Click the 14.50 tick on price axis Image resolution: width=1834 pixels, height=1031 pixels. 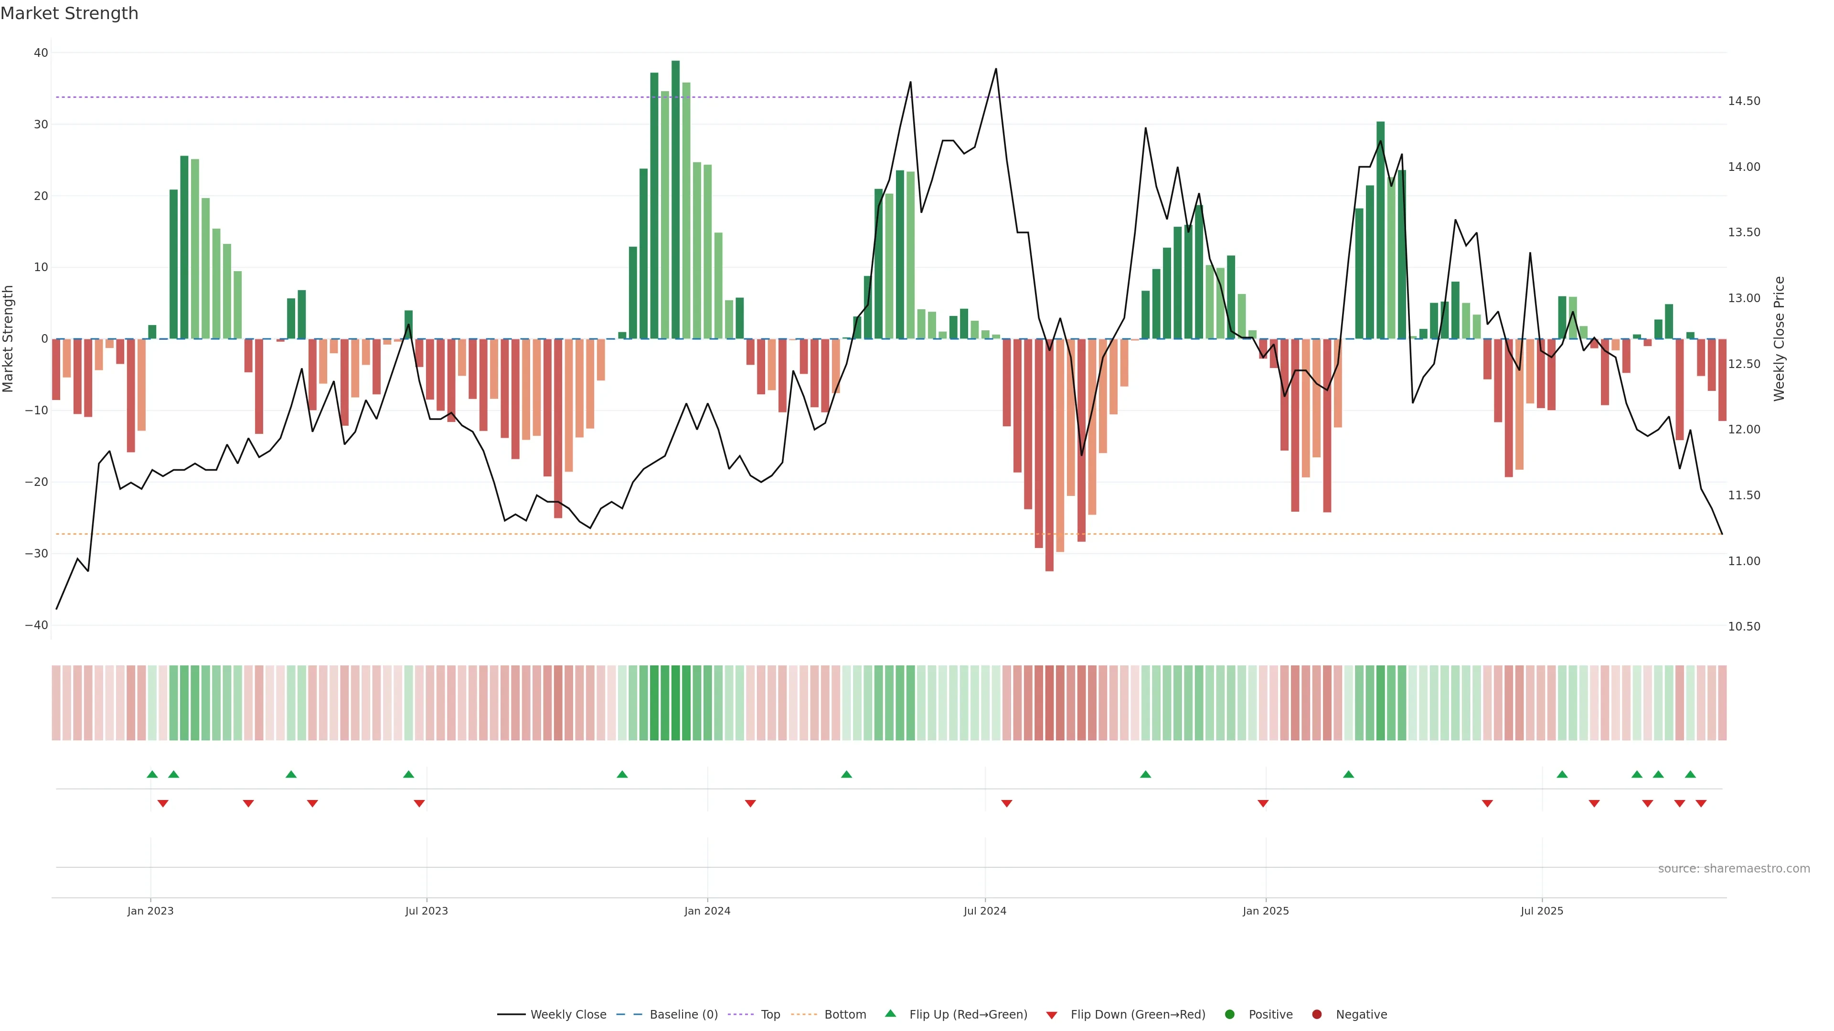point(1744,101)
